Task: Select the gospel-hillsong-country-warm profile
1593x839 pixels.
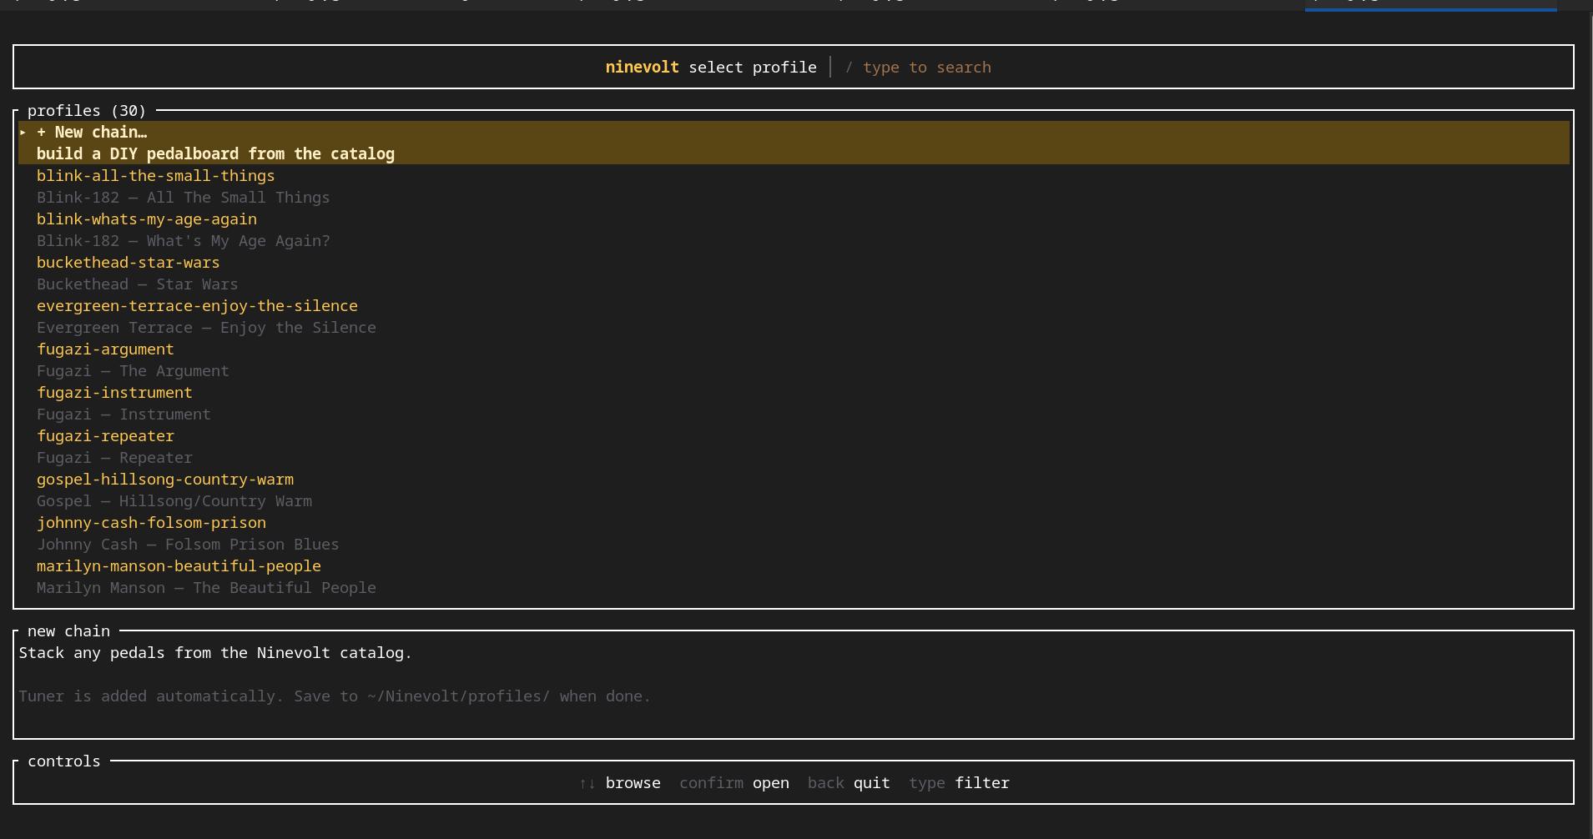Action: (165, 479)
